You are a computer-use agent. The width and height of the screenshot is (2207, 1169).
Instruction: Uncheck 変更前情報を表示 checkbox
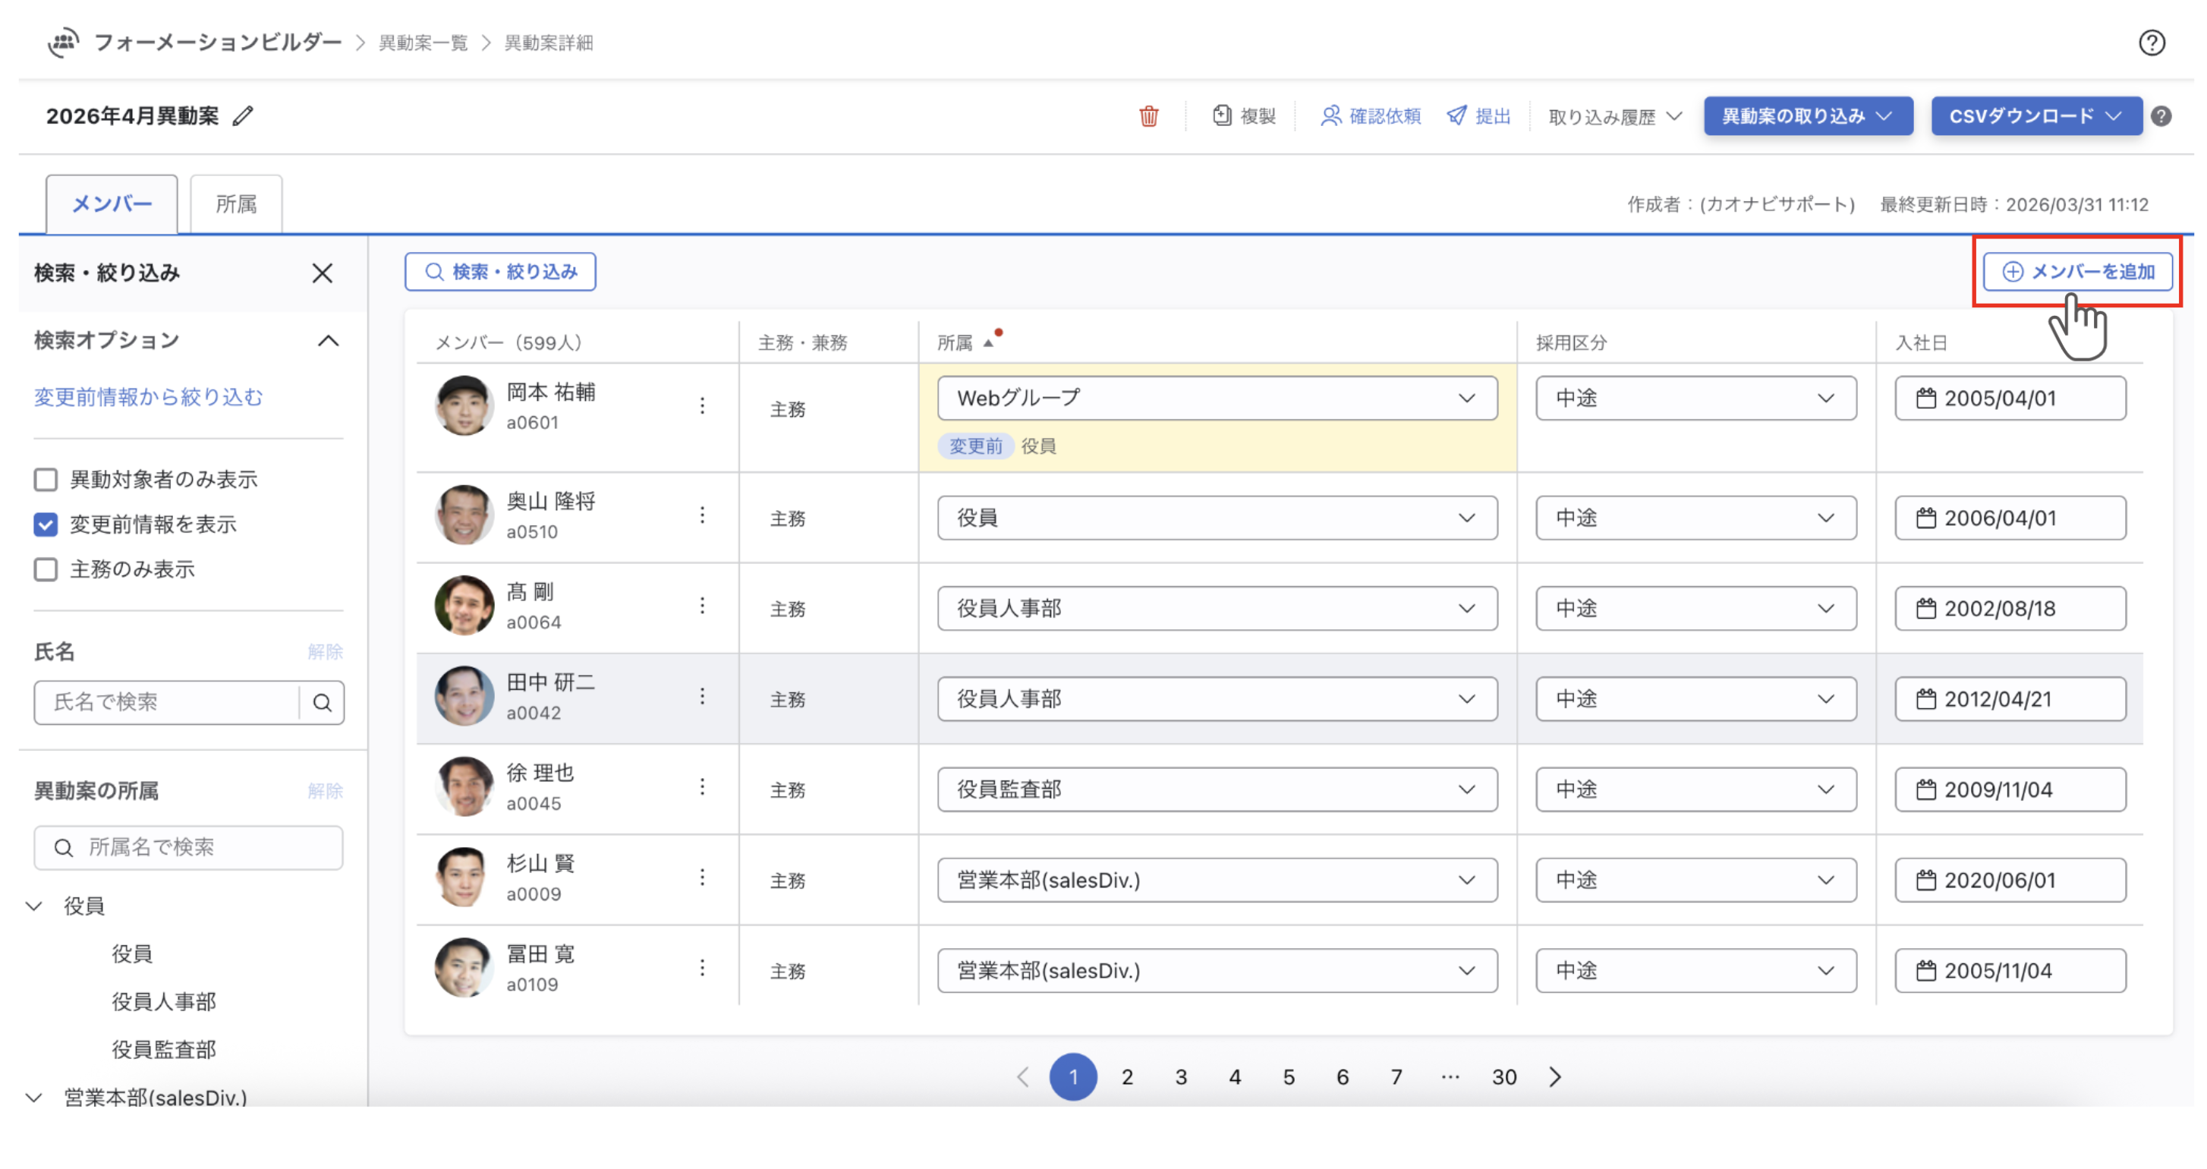(x=46, y=525)
